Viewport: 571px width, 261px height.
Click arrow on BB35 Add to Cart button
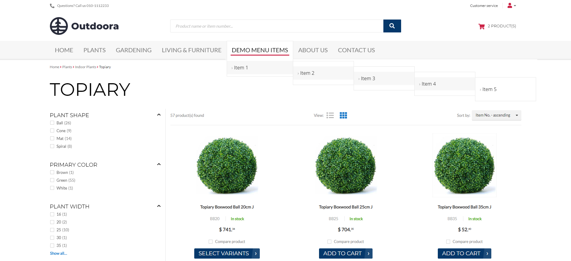pos(487,253)
